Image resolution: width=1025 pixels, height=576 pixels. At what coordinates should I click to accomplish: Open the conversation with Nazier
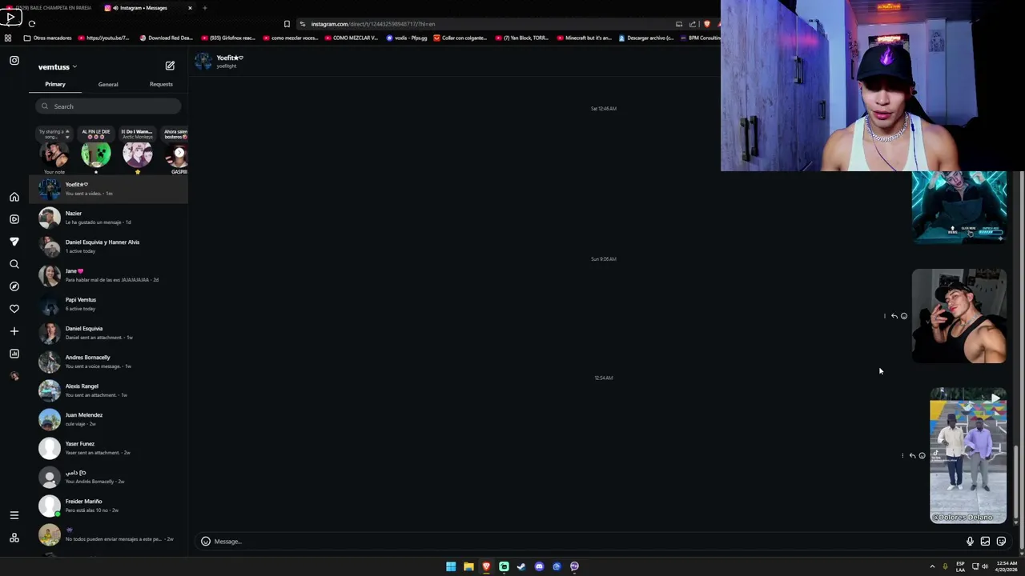point(109,218)
